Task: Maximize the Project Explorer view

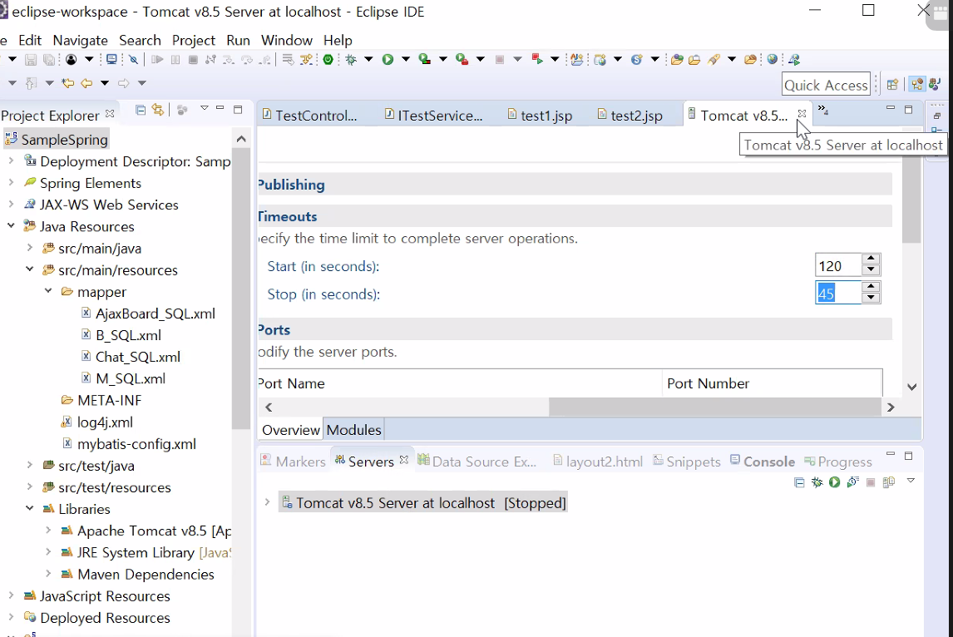Action: [238, 110]
